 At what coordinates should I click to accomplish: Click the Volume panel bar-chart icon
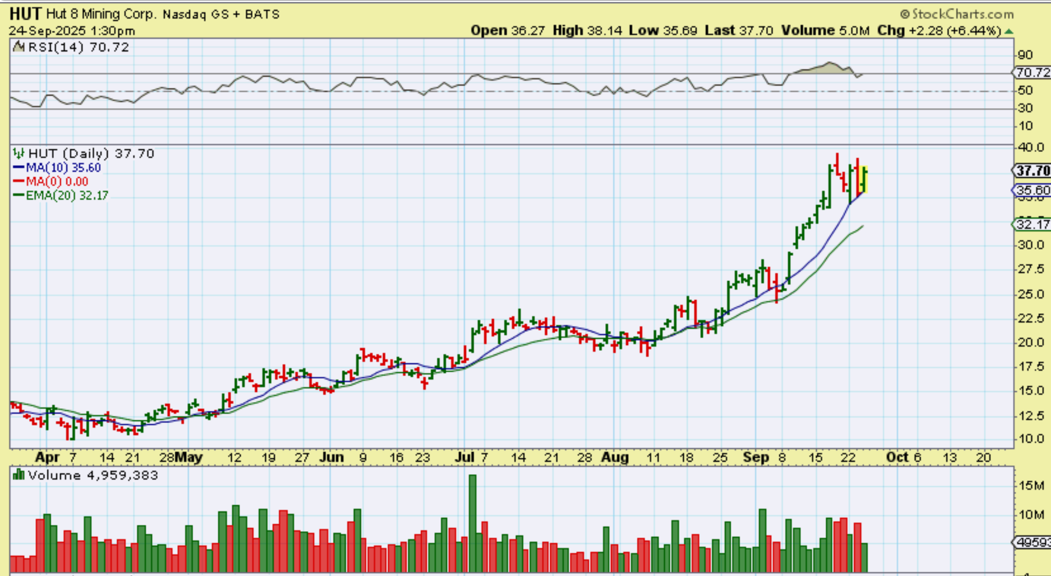[19, 475]
